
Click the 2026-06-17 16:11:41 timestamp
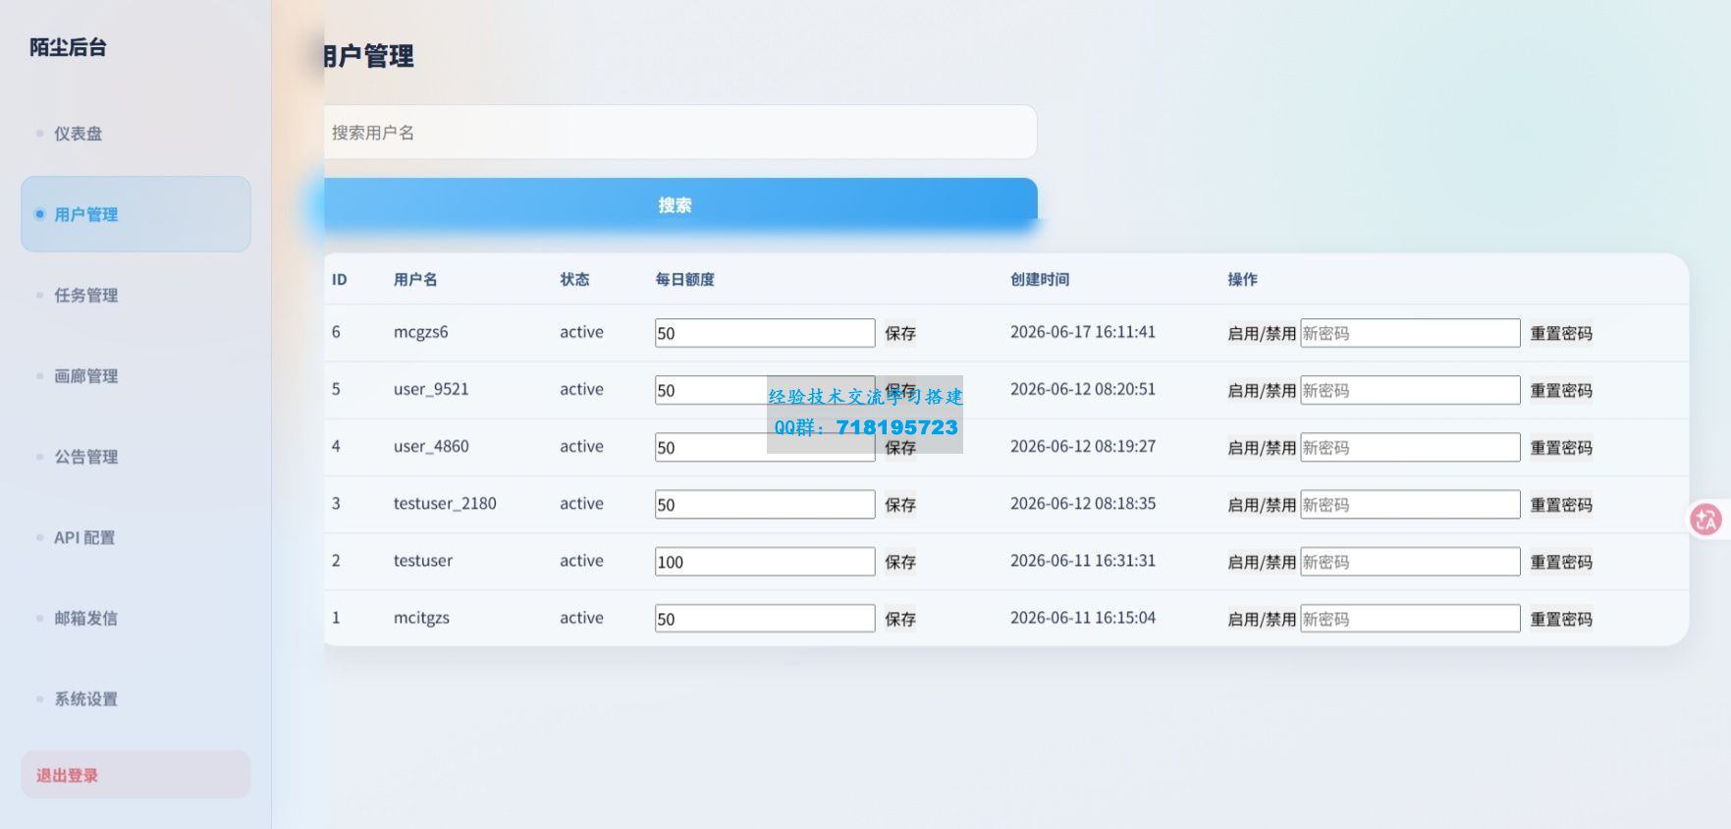[1083, 332]
